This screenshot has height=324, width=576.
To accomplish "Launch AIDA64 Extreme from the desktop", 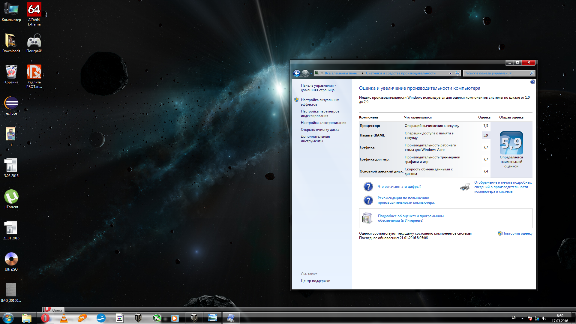I will pos(34,14).
